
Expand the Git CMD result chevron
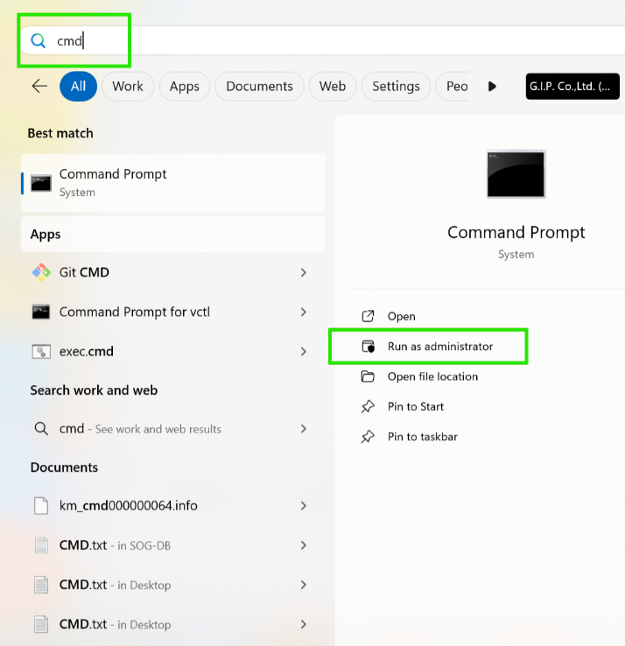(304, 272)
